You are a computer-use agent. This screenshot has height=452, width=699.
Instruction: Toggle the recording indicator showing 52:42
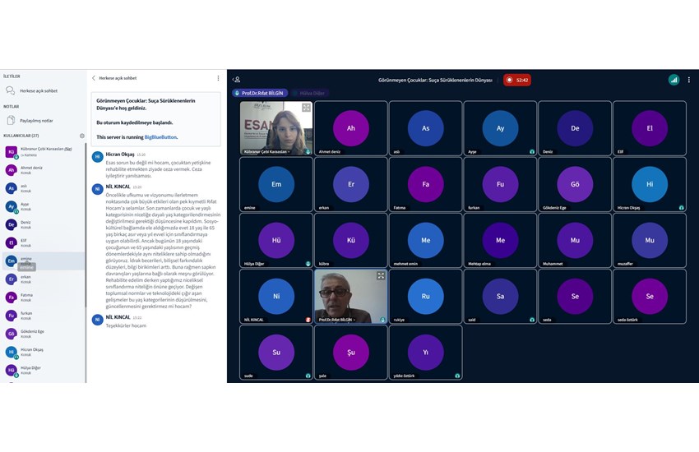(x=517, y=80)
